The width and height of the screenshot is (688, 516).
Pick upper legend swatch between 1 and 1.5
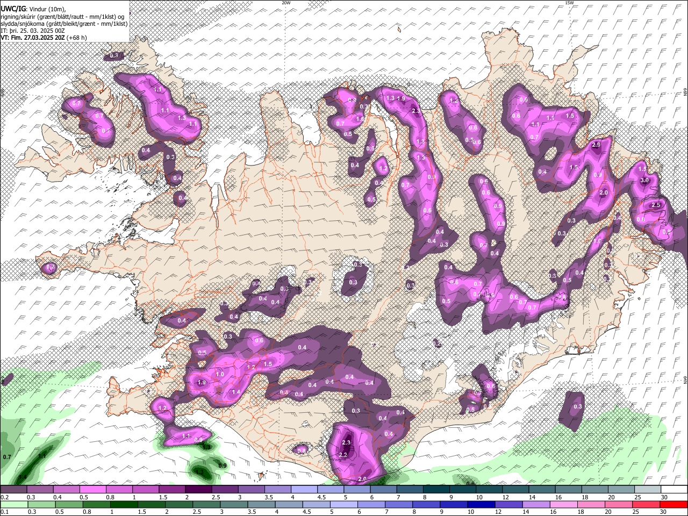tap(145, 490)
